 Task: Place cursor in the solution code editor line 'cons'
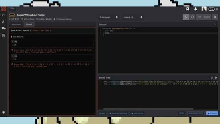(x=107, y=33)
